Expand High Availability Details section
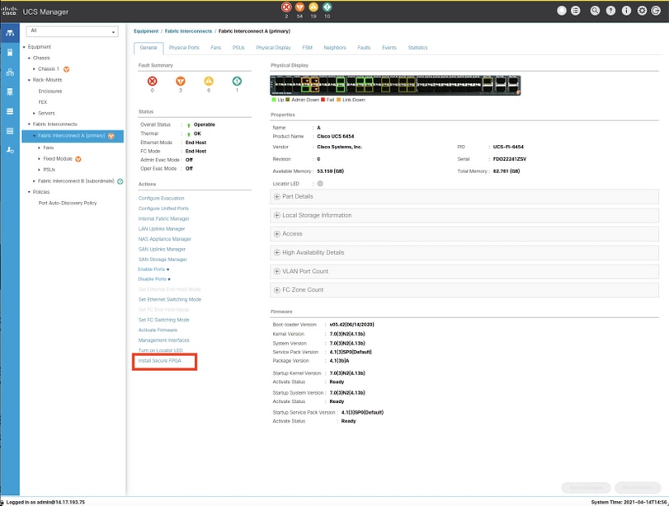The height and width of the screenshot is (506, 669). pos(464,253)
